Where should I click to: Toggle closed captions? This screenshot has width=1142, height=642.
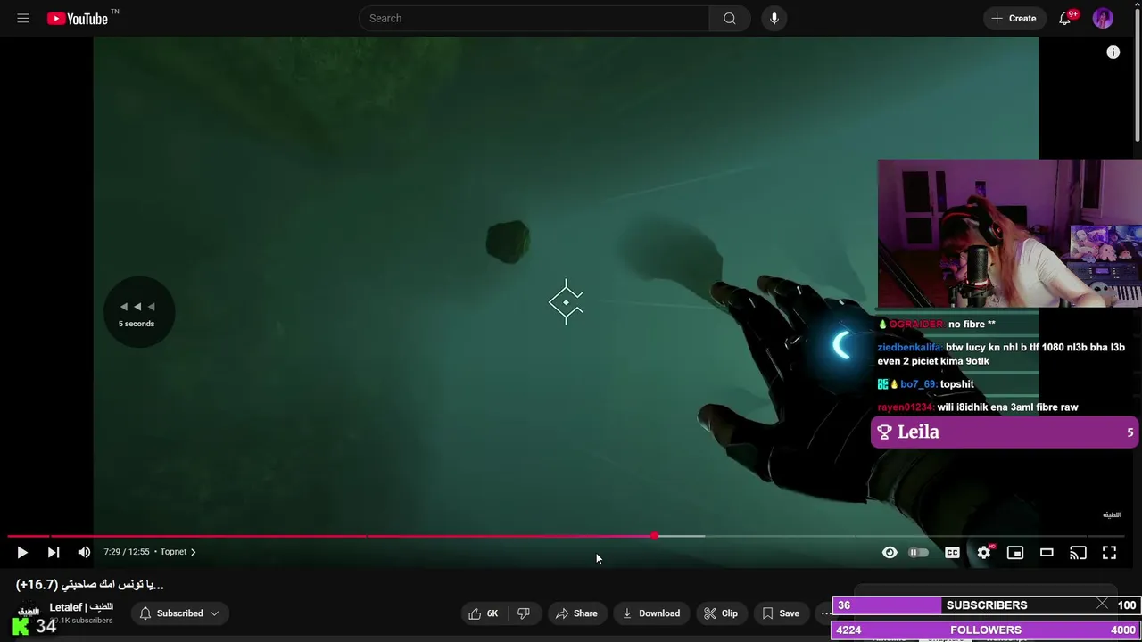tap(952, 553)
